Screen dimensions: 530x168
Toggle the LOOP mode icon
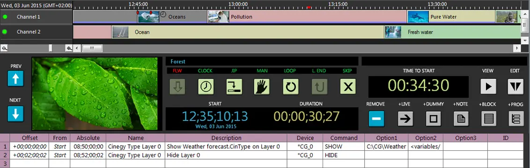(x=291, y=87)
